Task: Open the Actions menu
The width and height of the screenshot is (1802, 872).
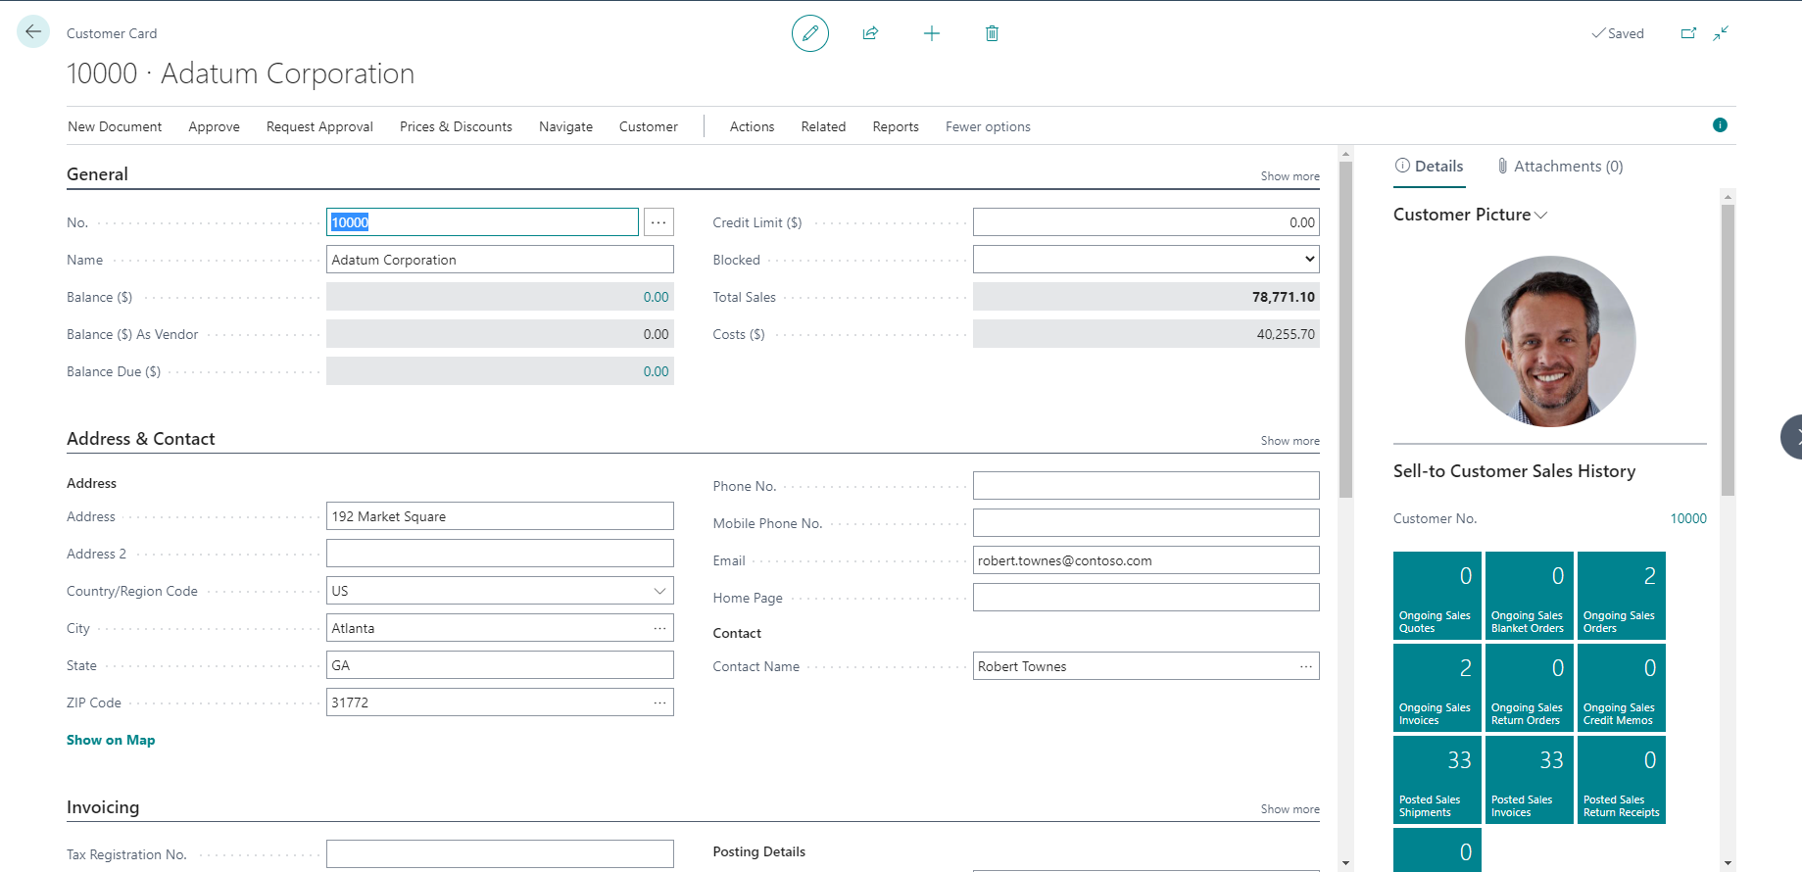Action: [x=752, y=126]
